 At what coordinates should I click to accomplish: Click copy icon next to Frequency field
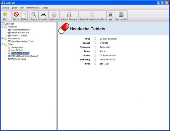[x=95, y=47]
